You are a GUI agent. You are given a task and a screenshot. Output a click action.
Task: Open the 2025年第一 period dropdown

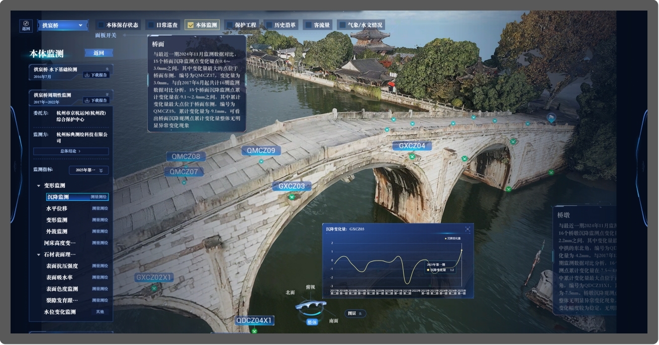[x=88, y=170]
